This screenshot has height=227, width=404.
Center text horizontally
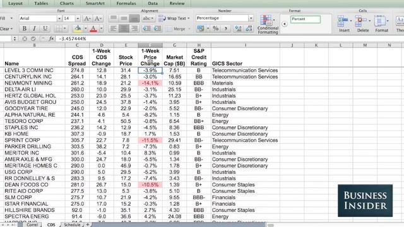(124, 28)
